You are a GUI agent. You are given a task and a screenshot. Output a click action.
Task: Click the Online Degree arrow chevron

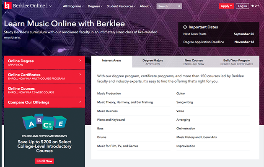80,61
